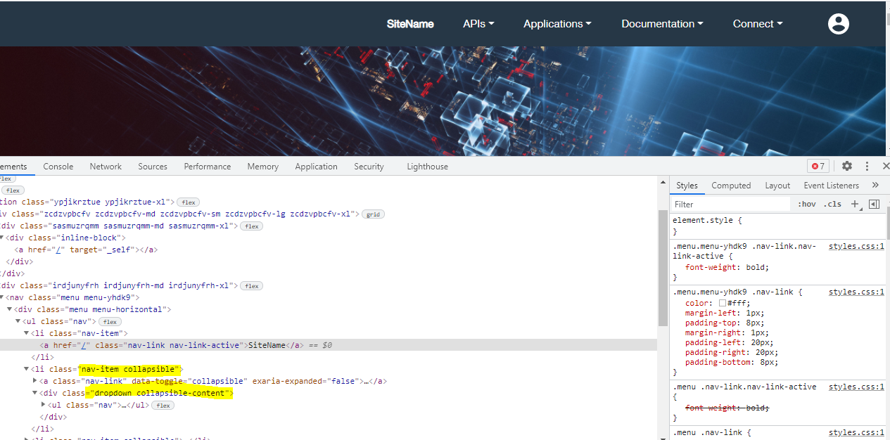Toggle the :hov element state panel

pos(806,204)
